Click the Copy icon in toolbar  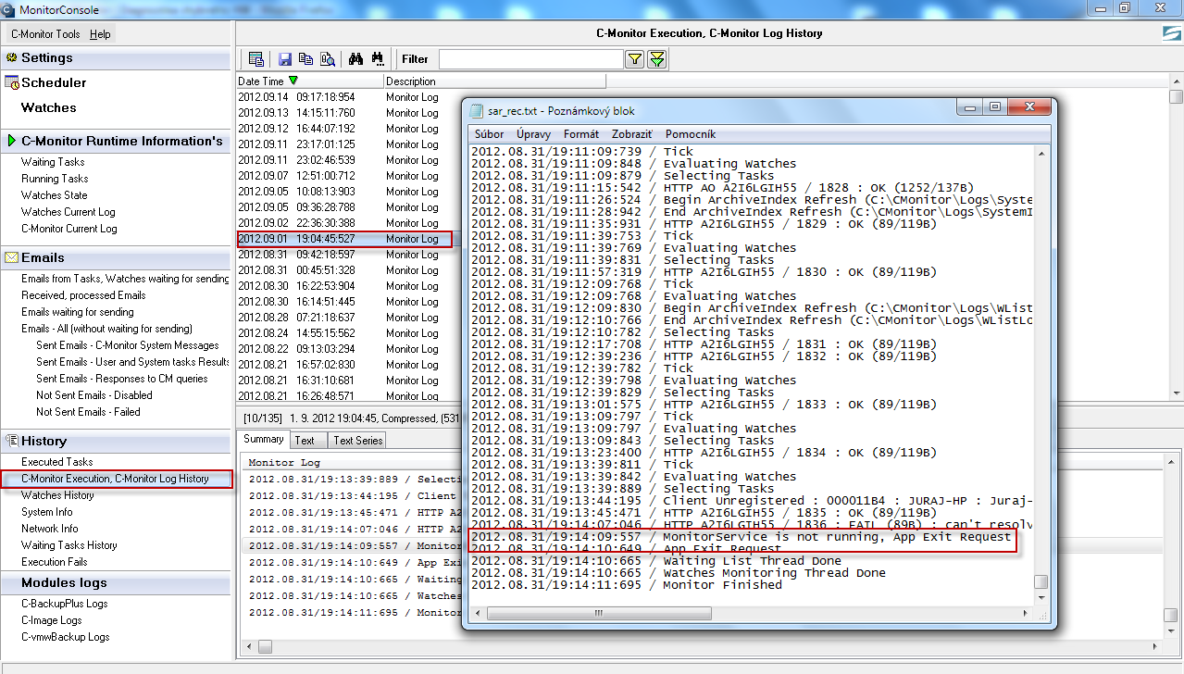click(x=305, y=59)
